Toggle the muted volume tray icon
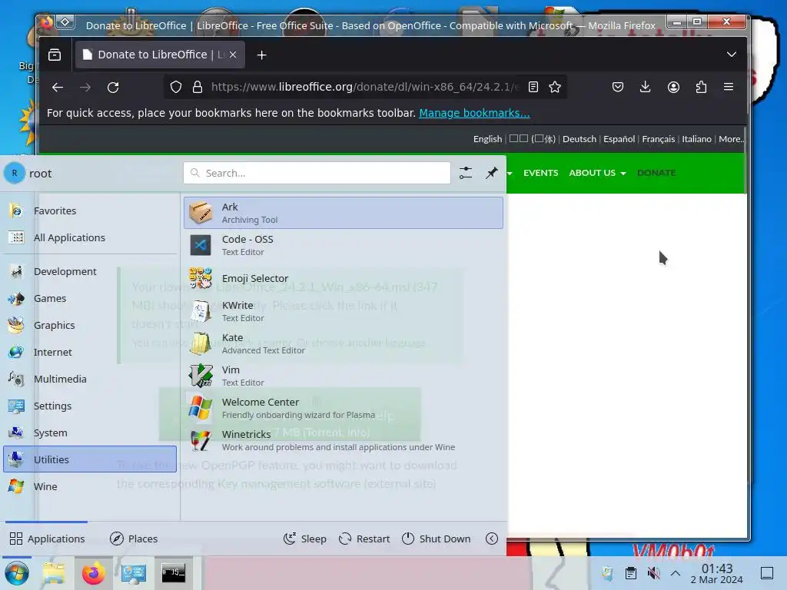 coord(653,573)
